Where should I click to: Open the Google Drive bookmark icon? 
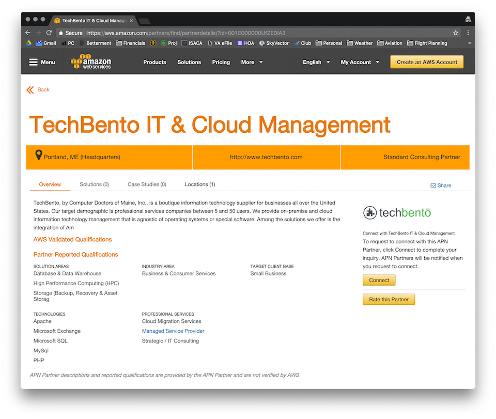point(29,43)
